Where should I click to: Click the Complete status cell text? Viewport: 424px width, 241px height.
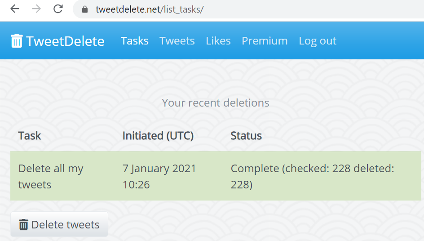[x=313, y=177]
